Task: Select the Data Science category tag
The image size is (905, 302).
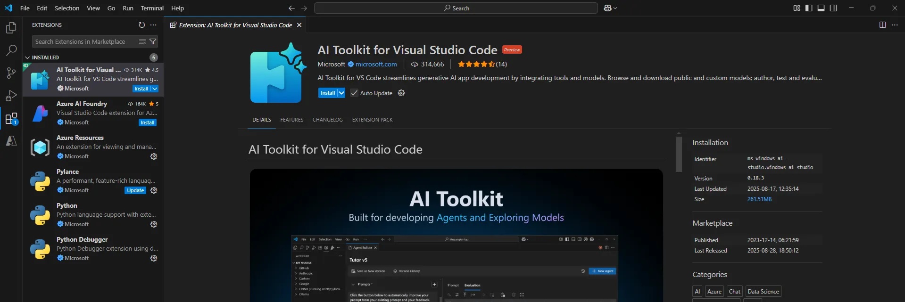Action: click(x=763, y=292)
